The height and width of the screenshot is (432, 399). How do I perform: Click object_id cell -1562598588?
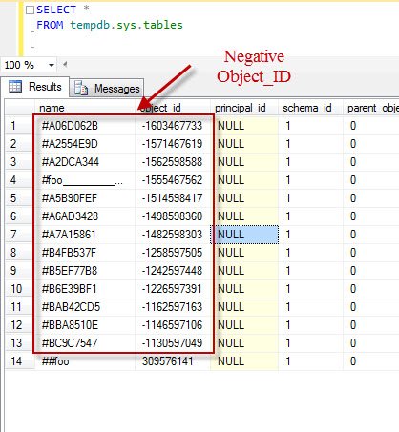173,162
